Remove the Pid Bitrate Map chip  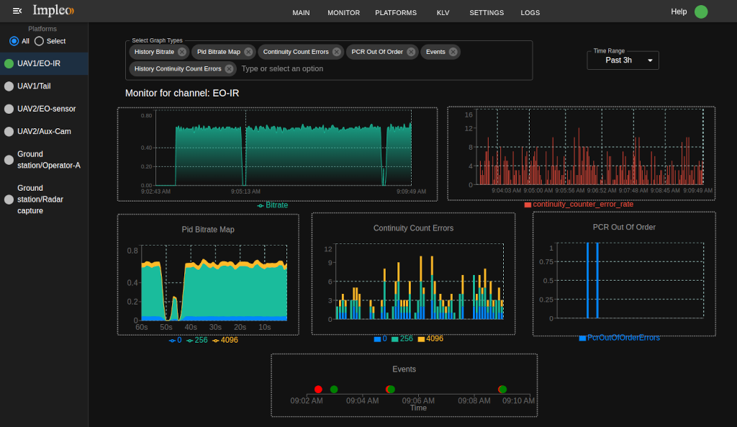(x=248, y=52)
